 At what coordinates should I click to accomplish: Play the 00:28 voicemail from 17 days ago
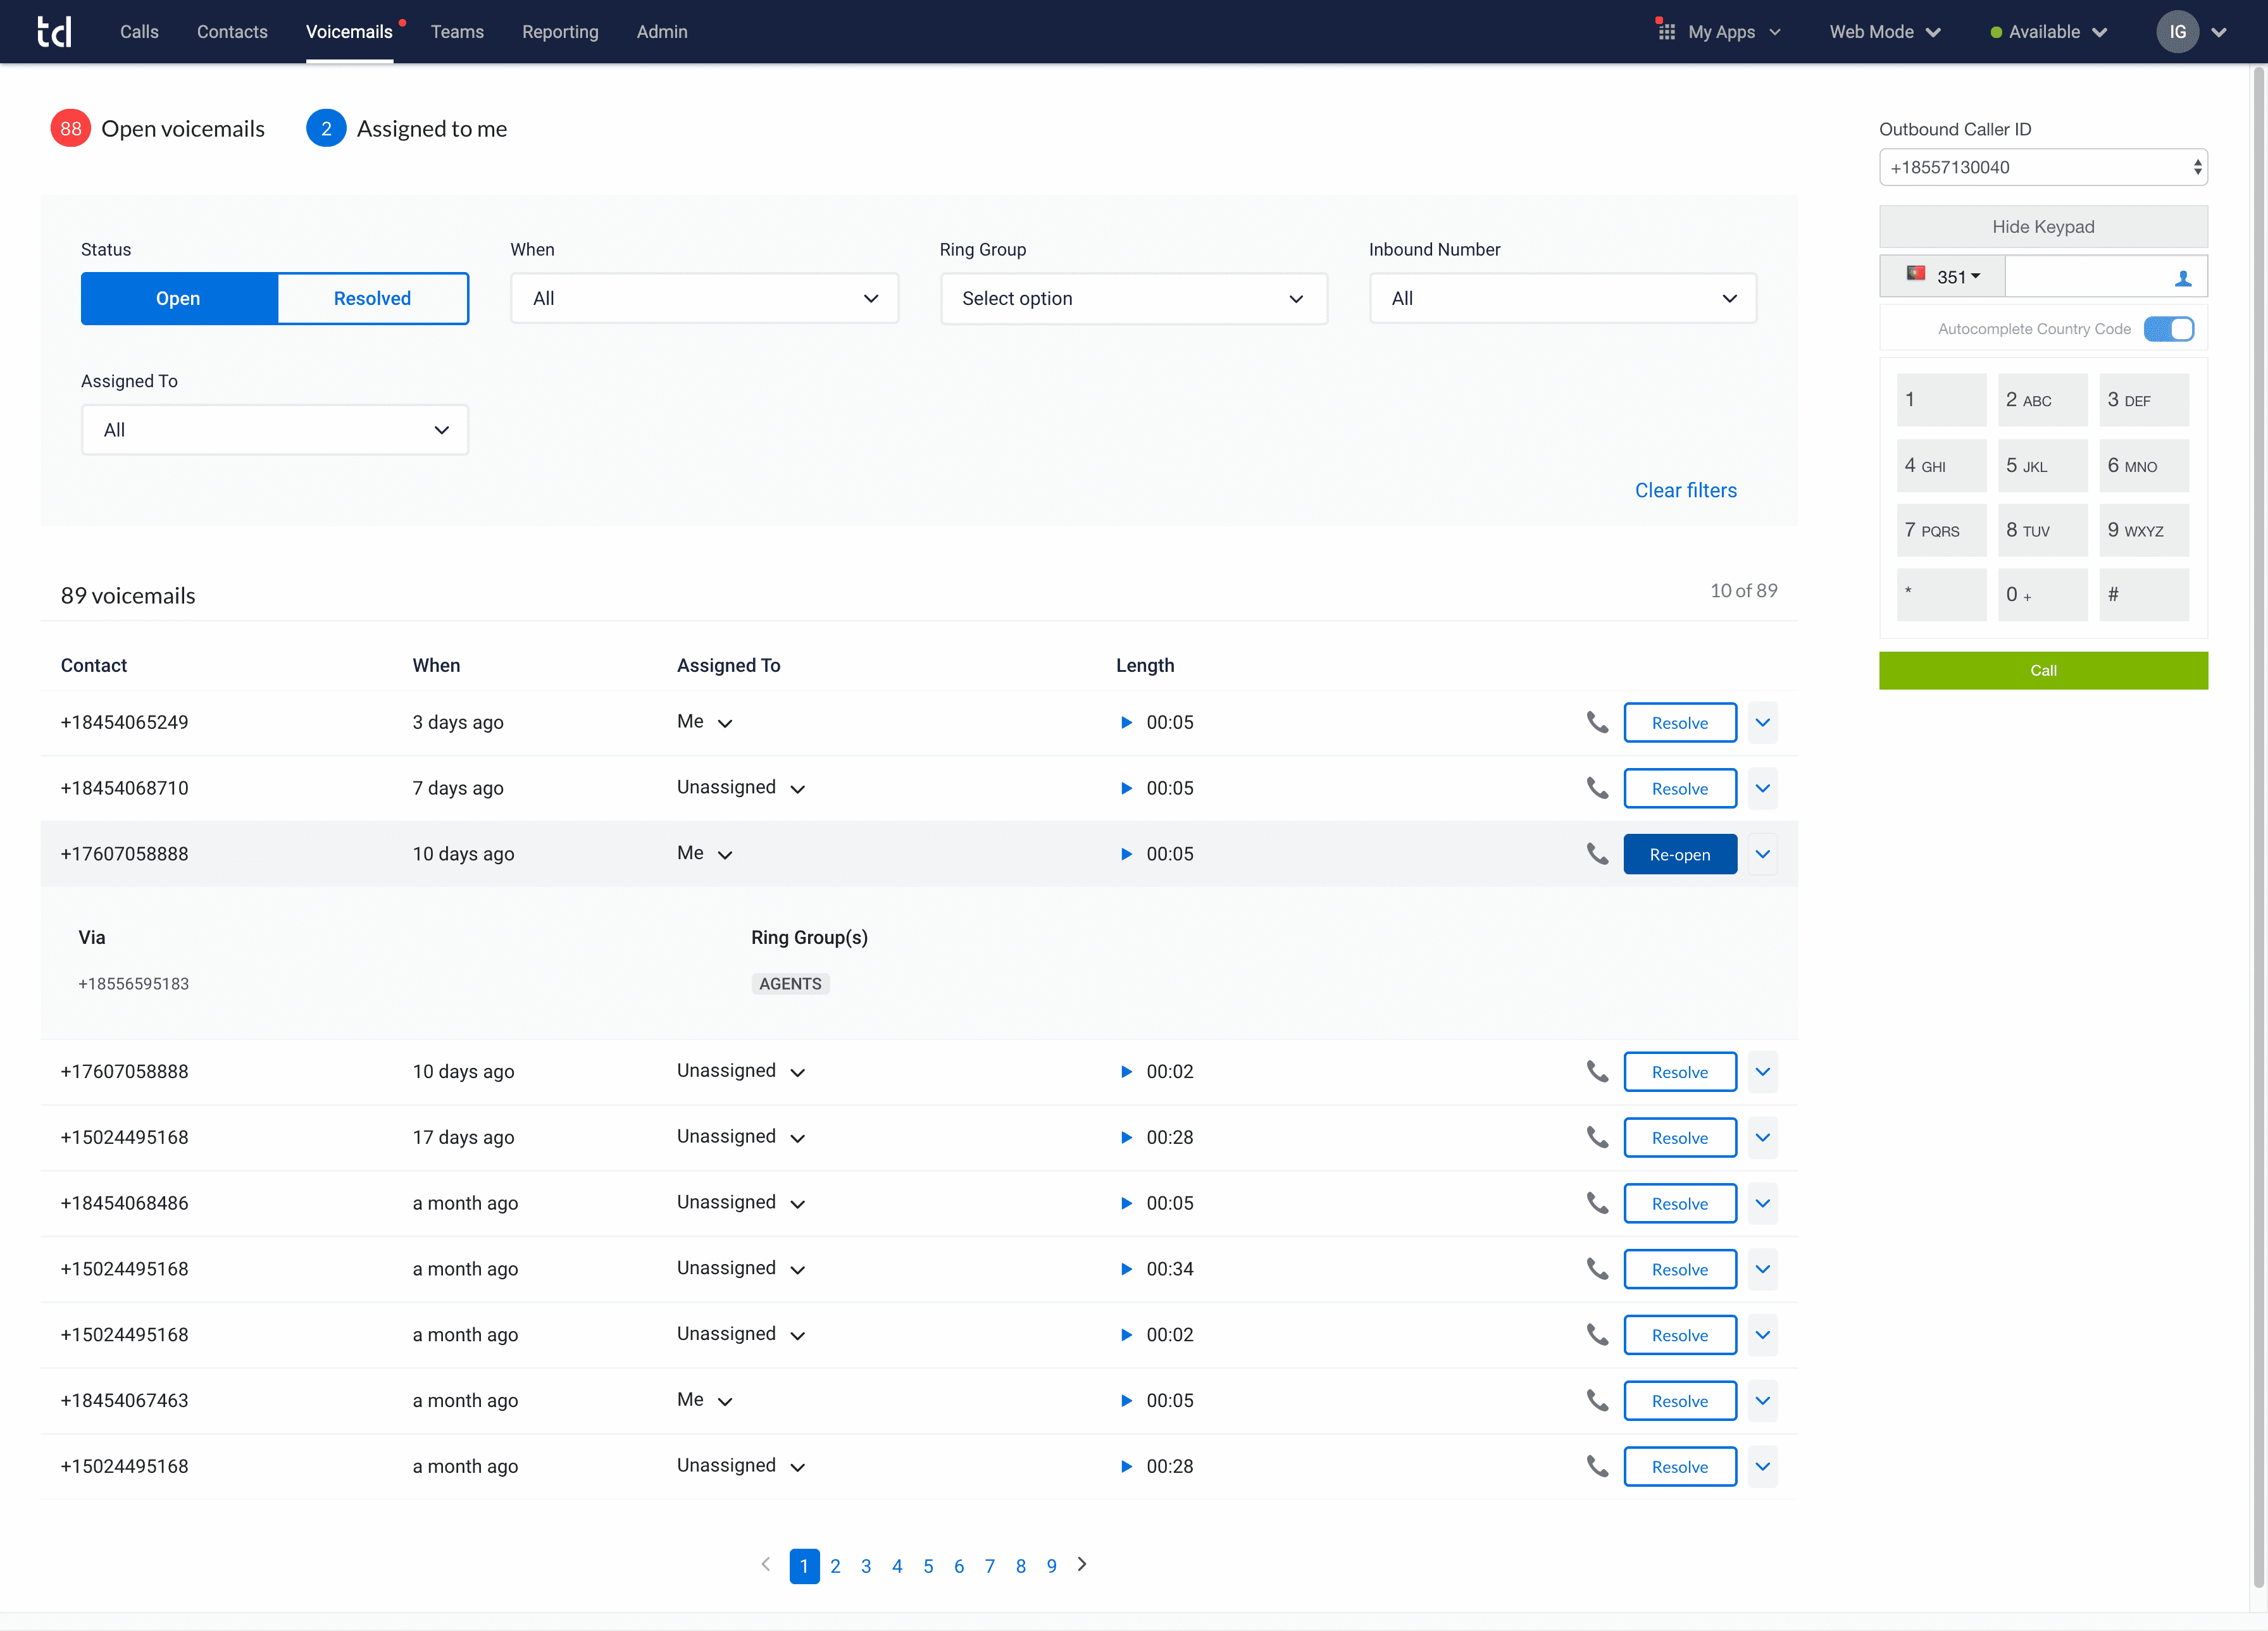tap(1126, 1137)
